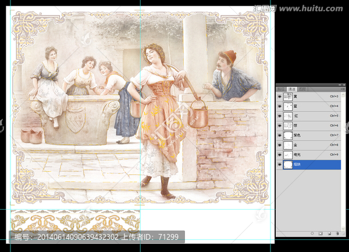Select the 红 channel thumbnail

(x=288, y=116)
